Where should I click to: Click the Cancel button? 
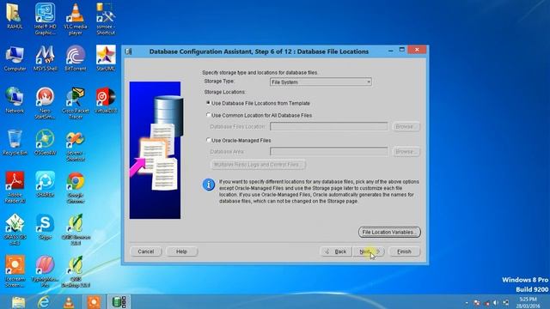(x=146, y=251)
